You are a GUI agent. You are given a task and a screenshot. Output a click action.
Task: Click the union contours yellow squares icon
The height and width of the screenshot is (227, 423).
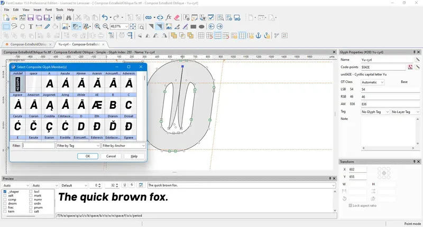(x=174, y=35)
